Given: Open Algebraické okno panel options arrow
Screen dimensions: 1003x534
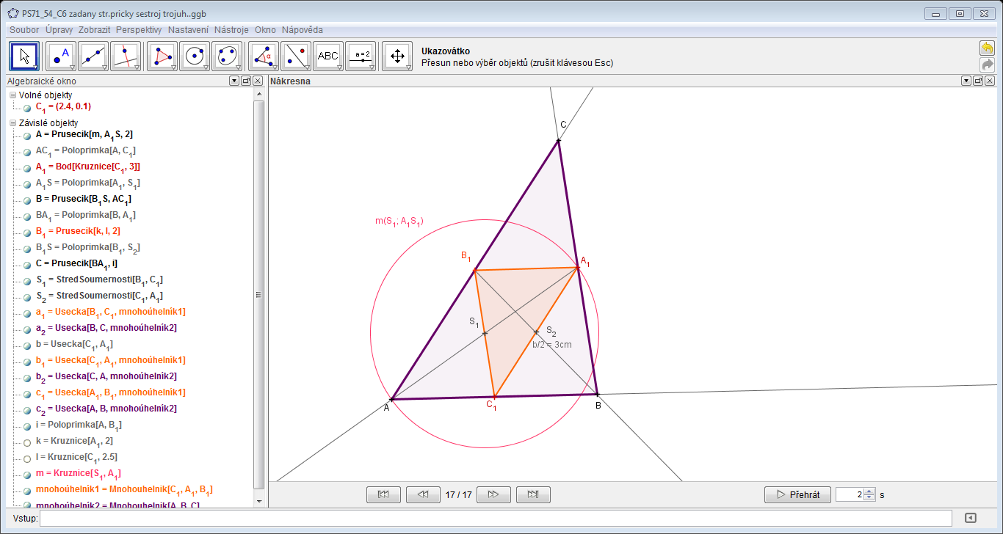Looking at the screenshot, I should 234,81.
